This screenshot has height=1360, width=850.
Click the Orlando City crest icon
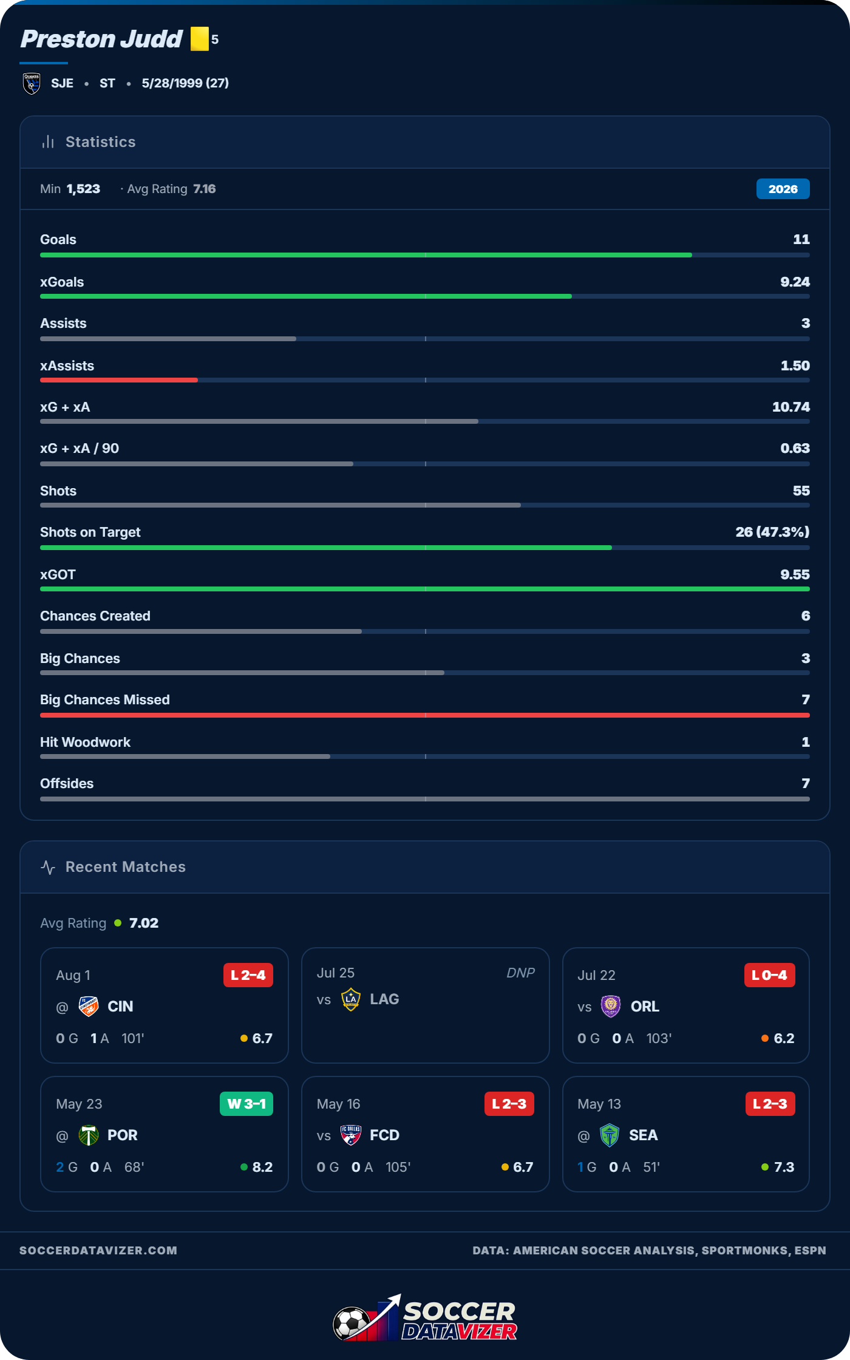click(611, 1007)
